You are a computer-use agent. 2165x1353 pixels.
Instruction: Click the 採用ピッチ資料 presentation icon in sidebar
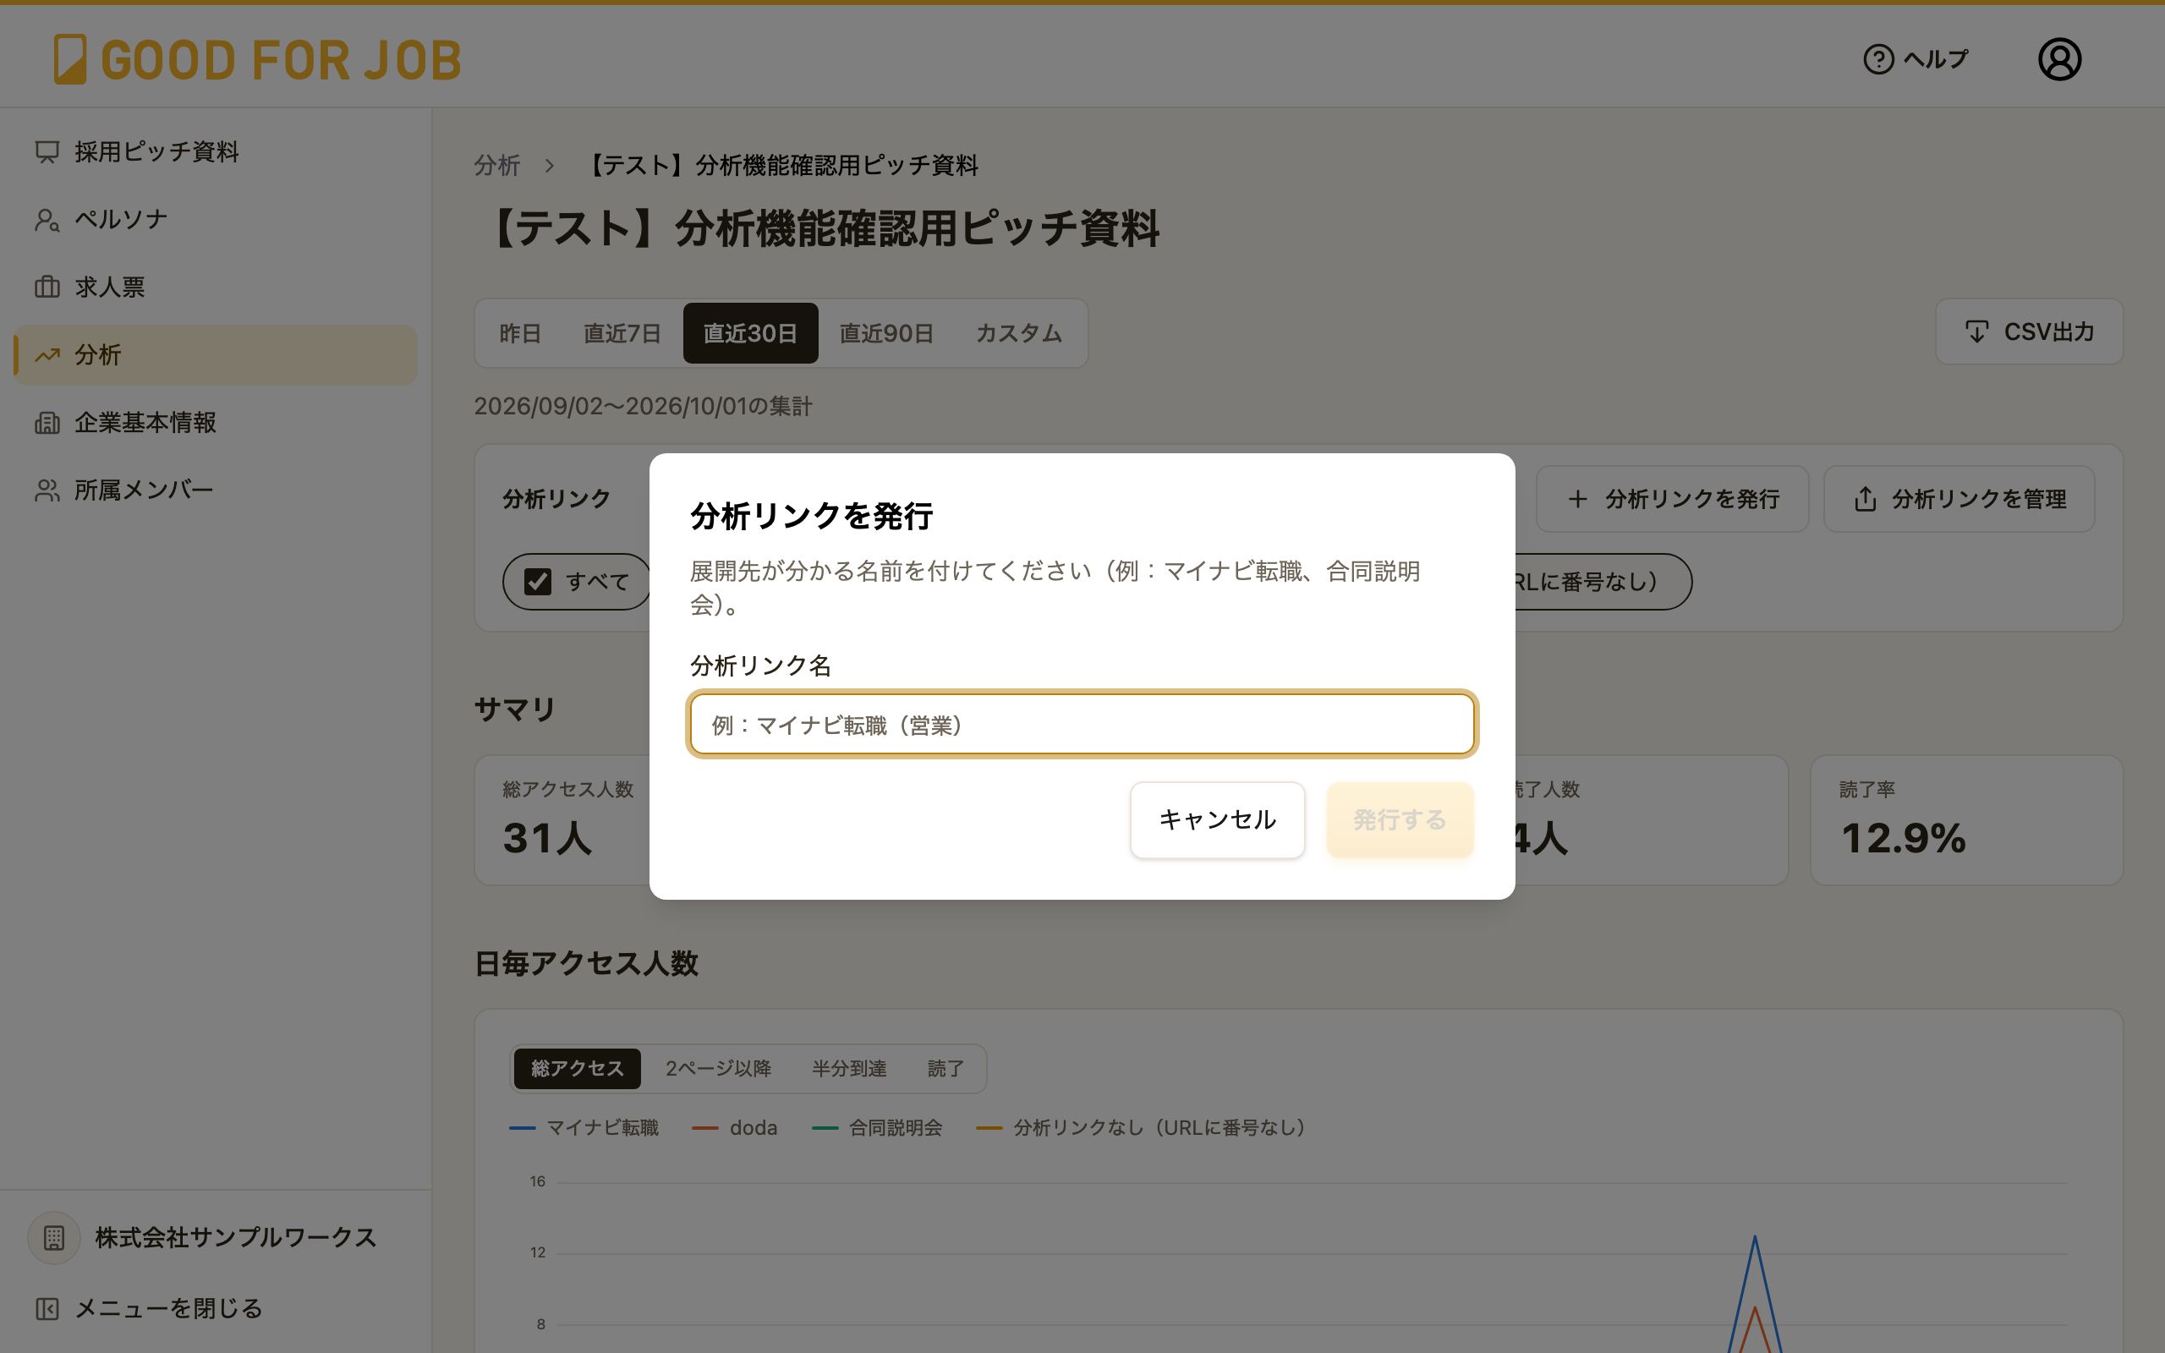click(47, 152)
